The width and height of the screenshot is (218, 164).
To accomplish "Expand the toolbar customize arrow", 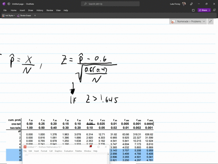I will (x=35, y=15).
